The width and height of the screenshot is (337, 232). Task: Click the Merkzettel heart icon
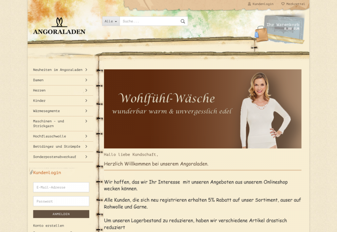[x=283, y=4]
